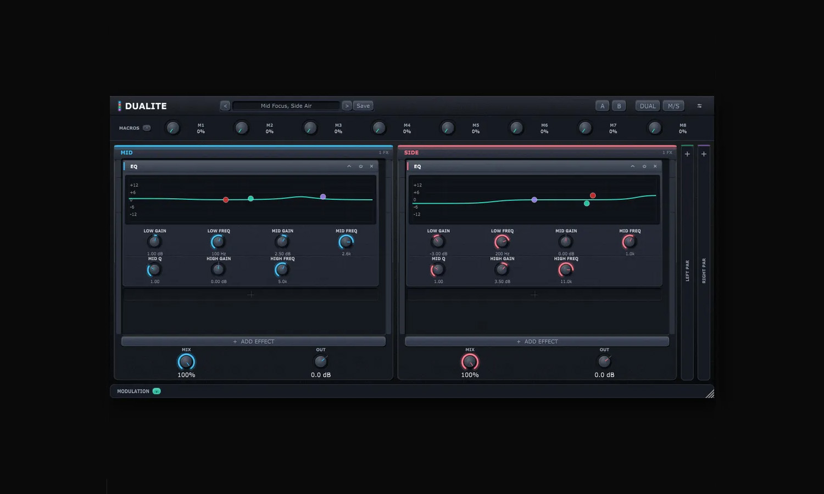This screenshot has height=494, width=824.
Task: Add effect to Right Par lane
Action: coord(704,154)
